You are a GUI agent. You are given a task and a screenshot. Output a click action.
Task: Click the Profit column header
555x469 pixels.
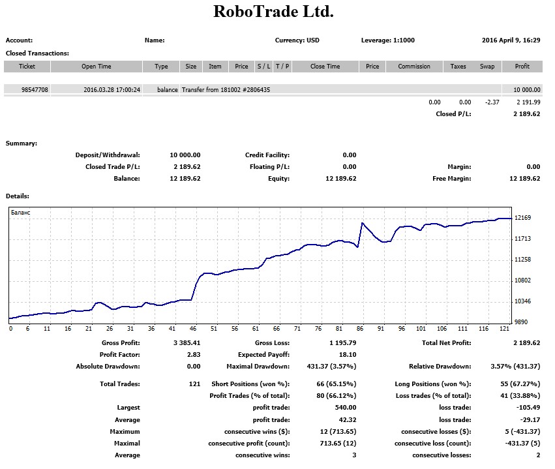tap(522, 67)
